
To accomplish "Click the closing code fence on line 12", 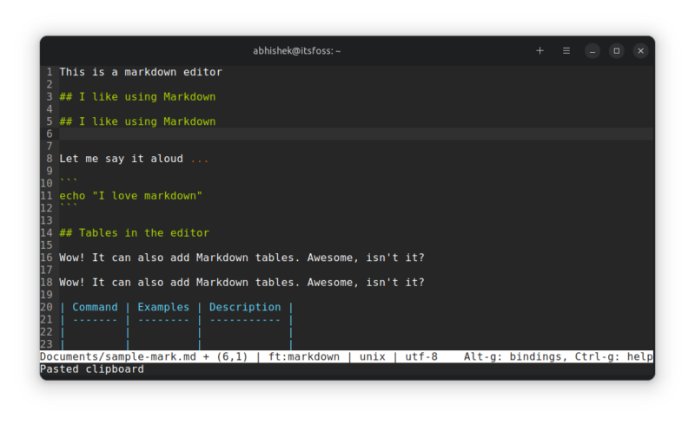I will (69, 206).
